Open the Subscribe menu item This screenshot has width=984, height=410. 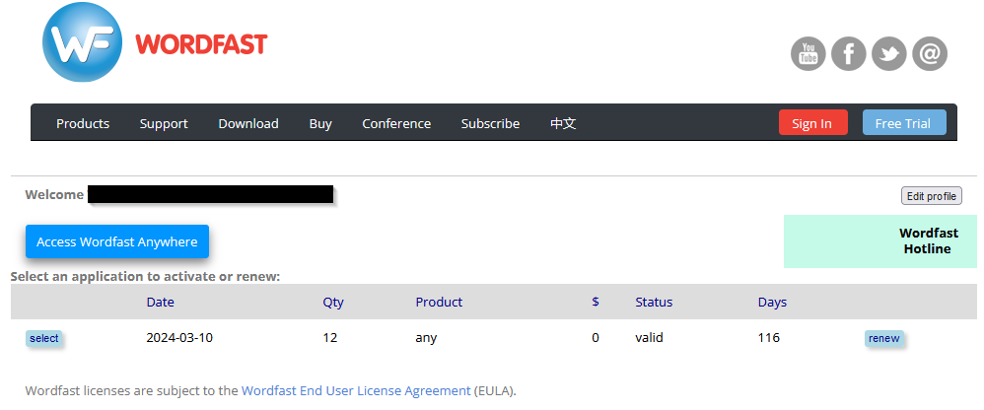pos(490,123)
